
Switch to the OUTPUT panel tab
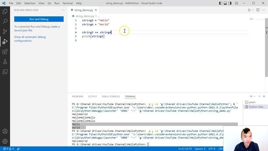click(x=93, y=96)
